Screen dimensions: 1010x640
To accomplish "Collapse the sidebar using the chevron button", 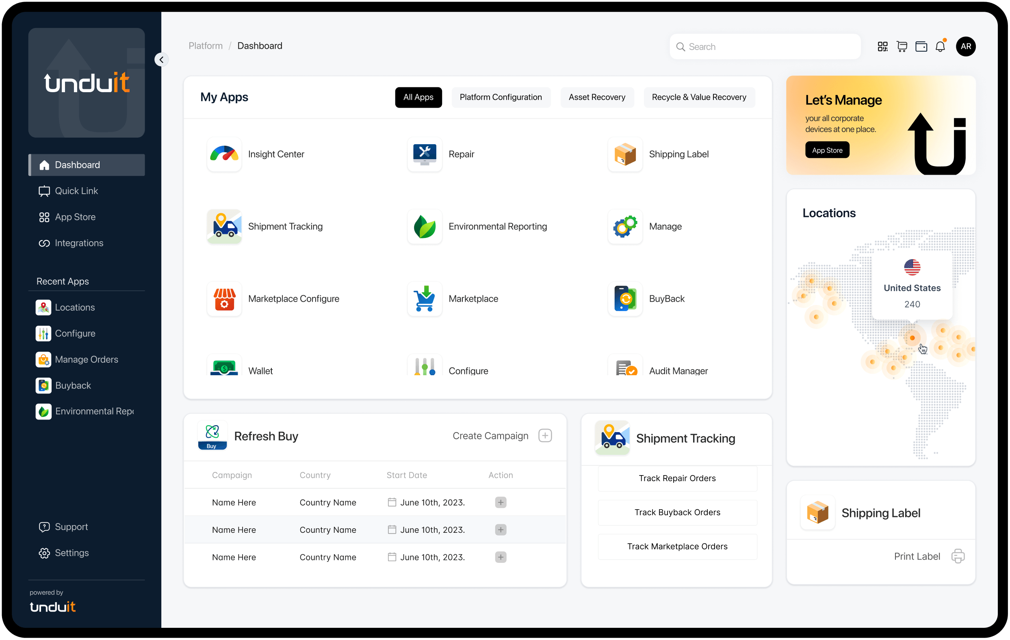I will coord(161,59).
